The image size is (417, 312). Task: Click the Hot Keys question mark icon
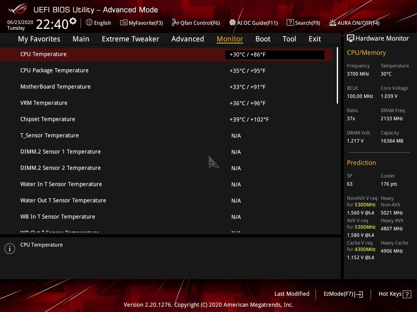click(x=407, y=294)
